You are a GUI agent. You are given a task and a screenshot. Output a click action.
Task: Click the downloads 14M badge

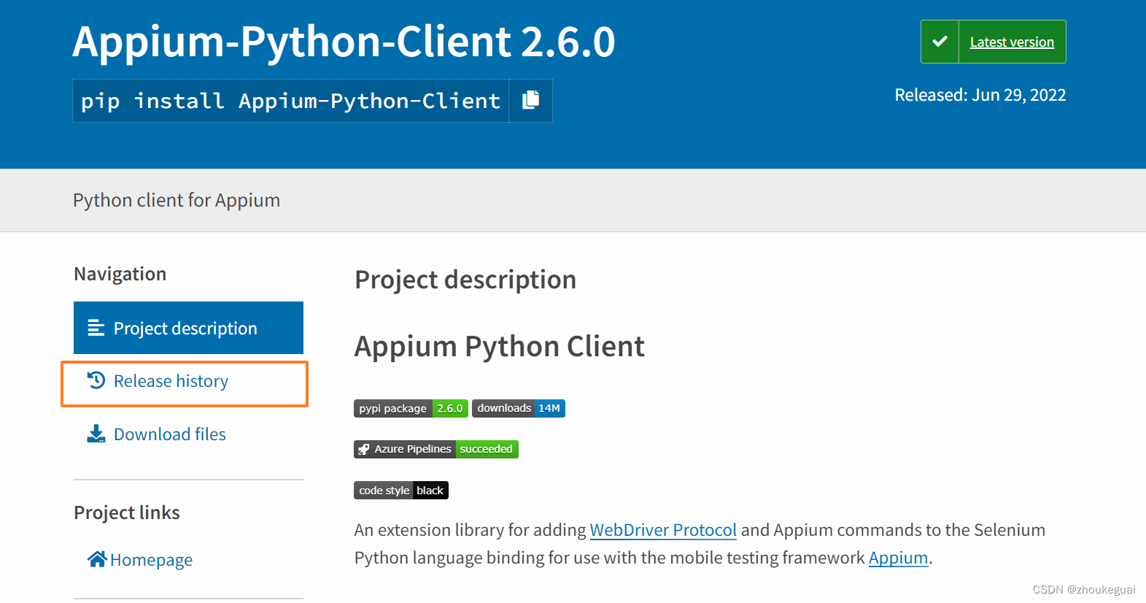point(518,408)
